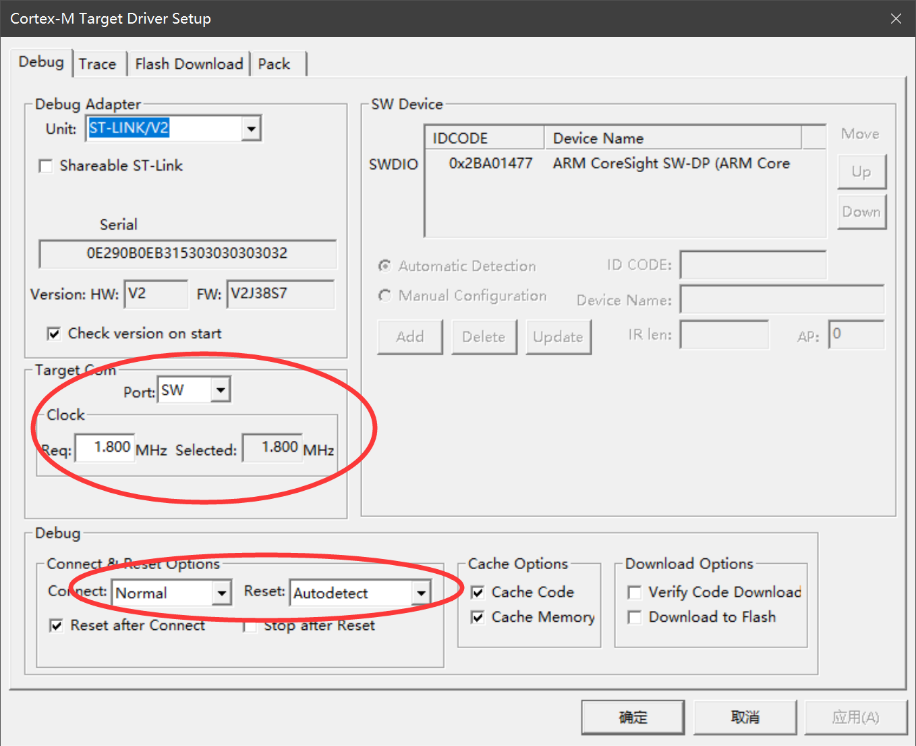Enable Download to Flash

[x=634, y=617]
